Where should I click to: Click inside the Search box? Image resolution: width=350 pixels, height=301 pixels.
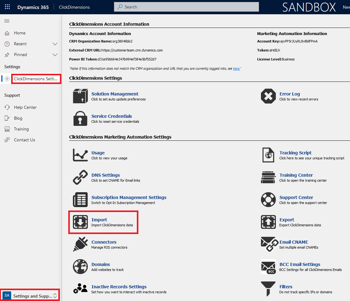coord(186,7)
